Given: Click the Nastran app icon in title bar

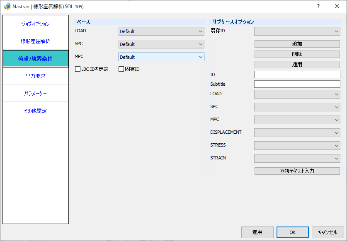Looking at the screenshot, I should (7, 6).
